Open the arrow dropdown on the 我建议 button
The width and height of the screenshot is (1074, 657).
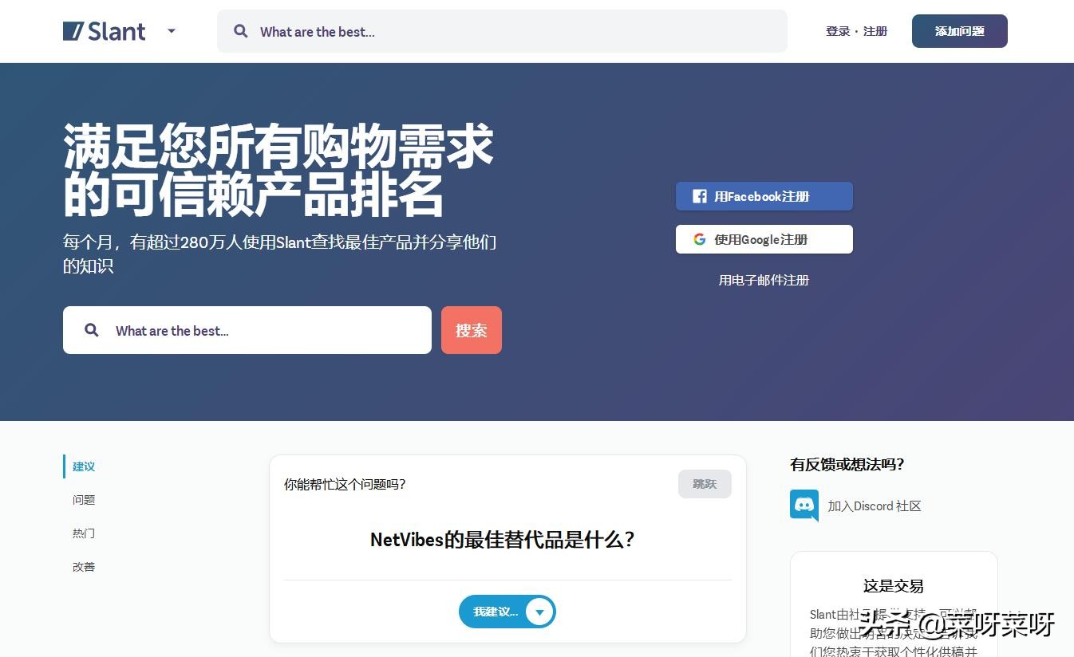point(539,612)
